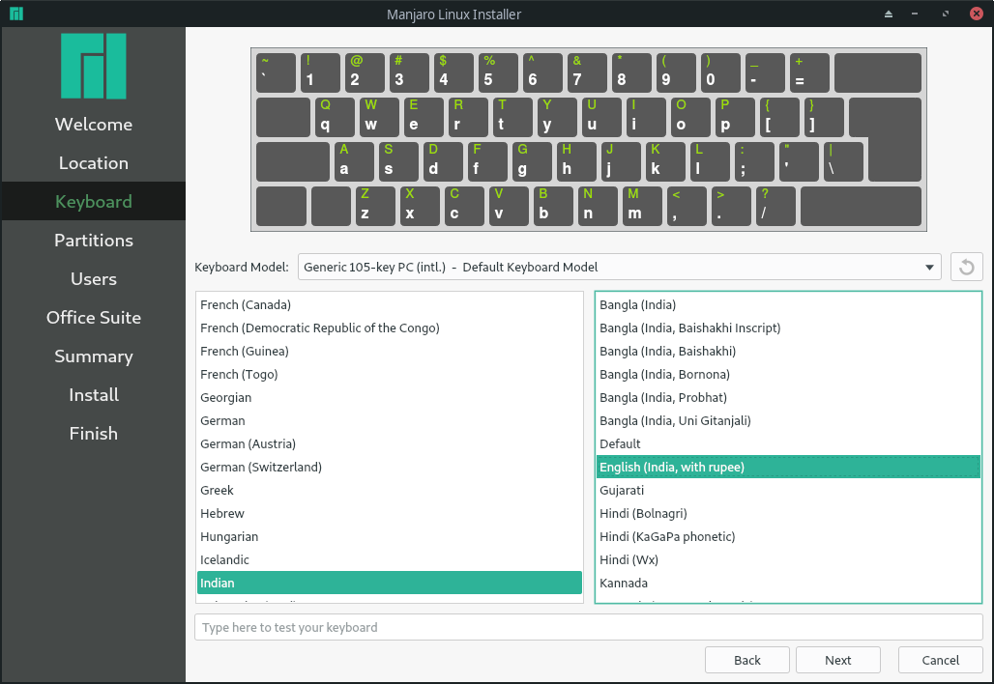Image resolution: width=994 pixels, height=684 pixels.
Task: Select Hungarian layout
Action: (x=390, y=536)
